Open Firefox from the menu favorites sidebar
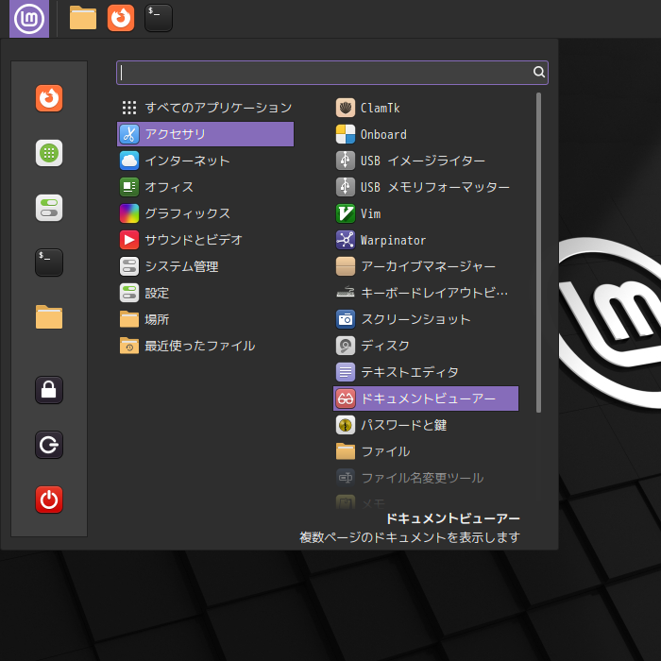This screenshot has height=661, width=661. point(49,98)
